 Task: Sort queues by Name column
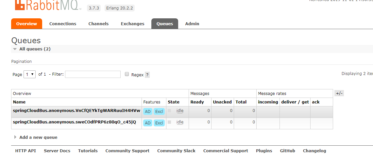click(19, 102)
